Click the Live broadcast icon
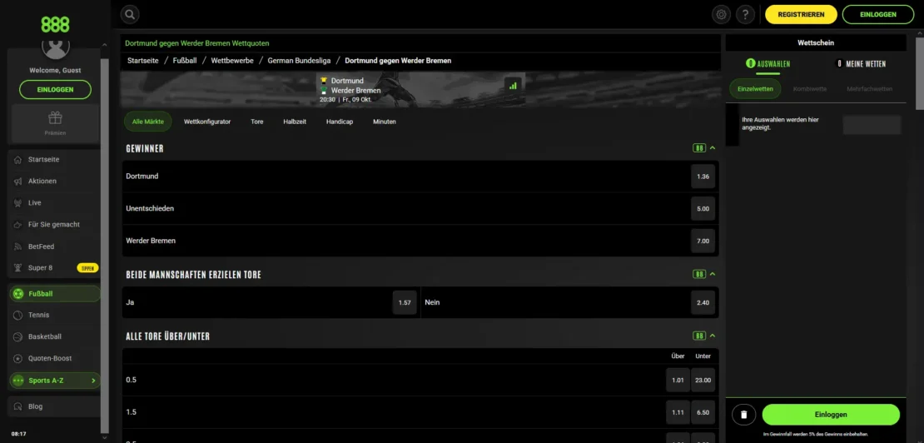The height and width of the screenshot is (443, 924). coord(17,202)
